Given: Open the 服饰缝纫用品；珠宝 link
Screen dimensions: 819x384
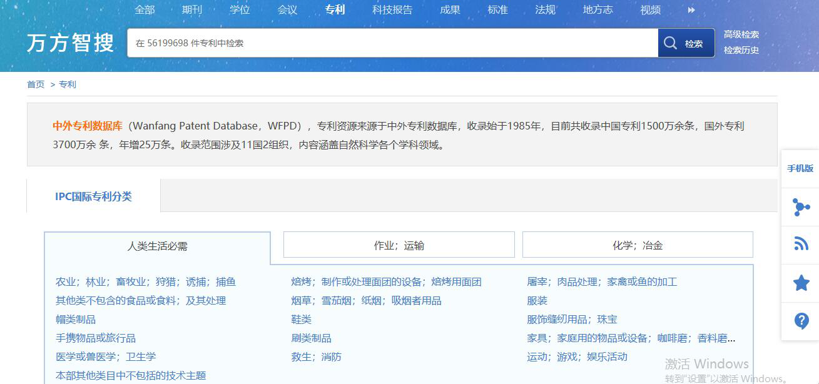Looking at the screenshot, I should coord(572,320).
